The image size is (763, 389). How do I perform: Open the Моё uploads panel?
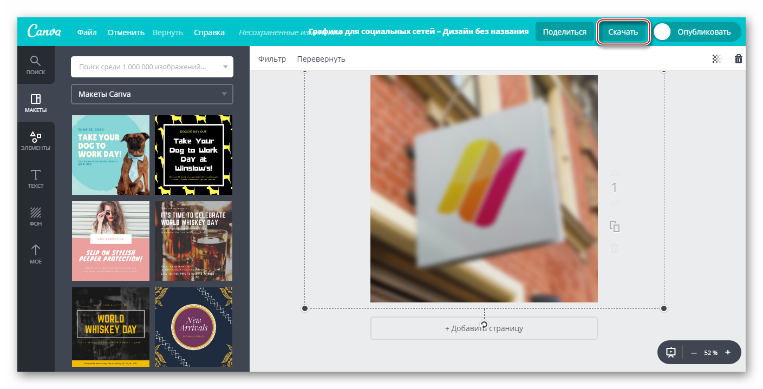point(36,254)
